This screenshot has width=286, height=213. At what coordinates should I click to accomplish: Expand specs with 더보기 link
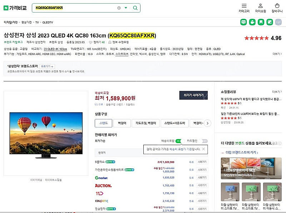277,54
